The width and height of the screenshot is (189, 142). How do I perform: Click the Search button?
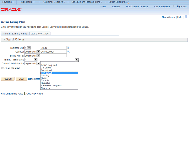[8, 79]
